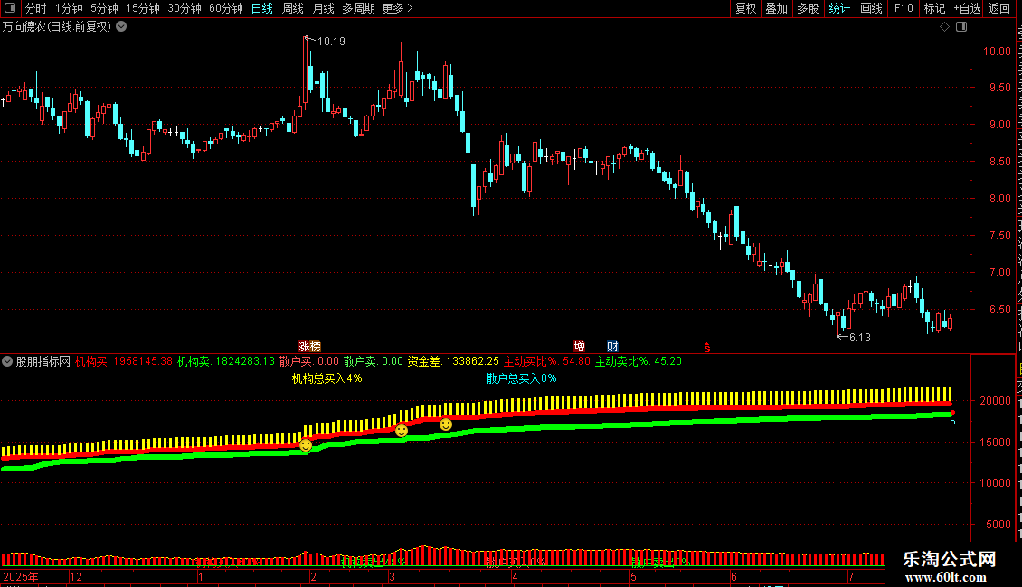
Task: Toggle the 统计 statistics button
Action: coord(838,8)
